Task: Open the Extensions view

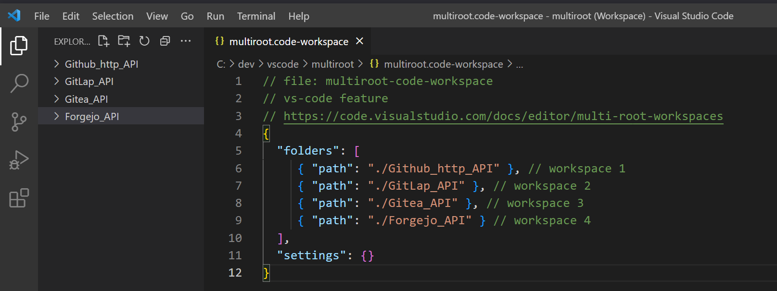Action: click(19, 198)
